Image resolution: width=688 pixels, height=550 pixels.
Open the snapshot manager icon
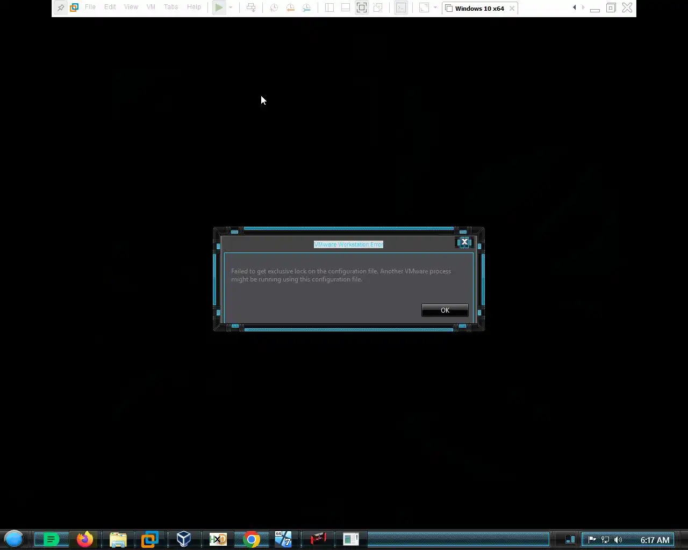point(306,8)
